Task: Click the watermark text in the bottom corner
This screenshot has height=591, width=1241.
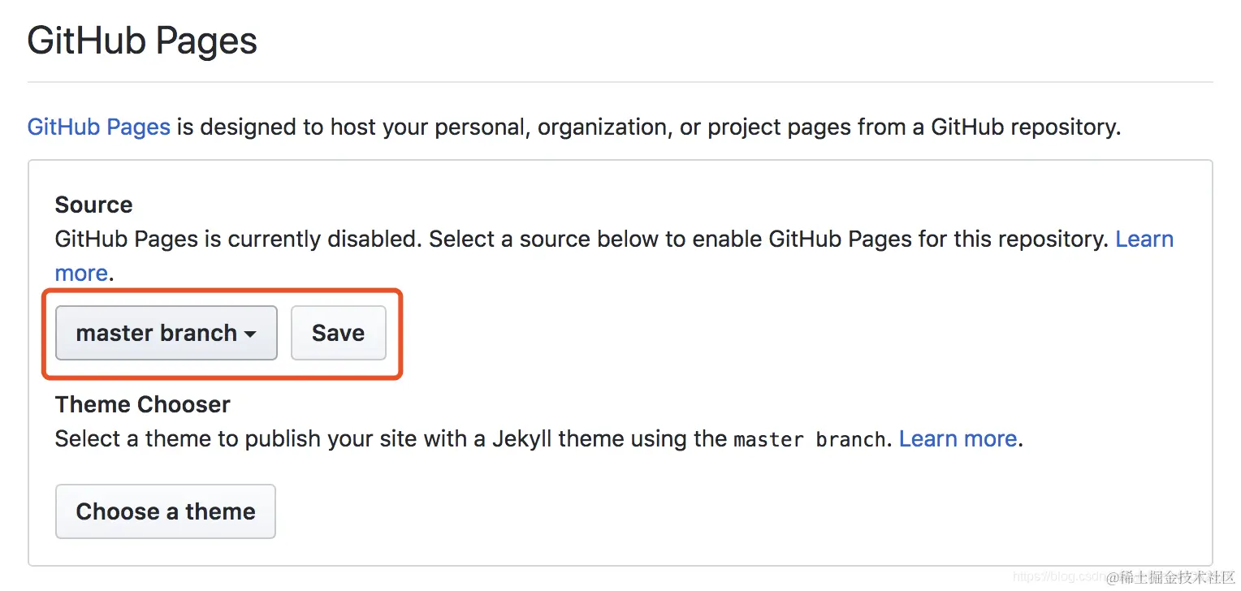Action: pyautogui.click(x=1176, y=577)
